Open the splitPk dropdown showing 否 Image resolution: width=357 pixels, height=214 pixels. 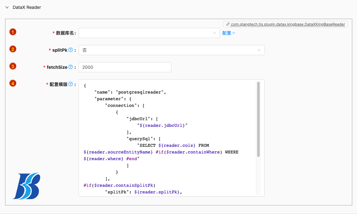click(x=171, y=50)
